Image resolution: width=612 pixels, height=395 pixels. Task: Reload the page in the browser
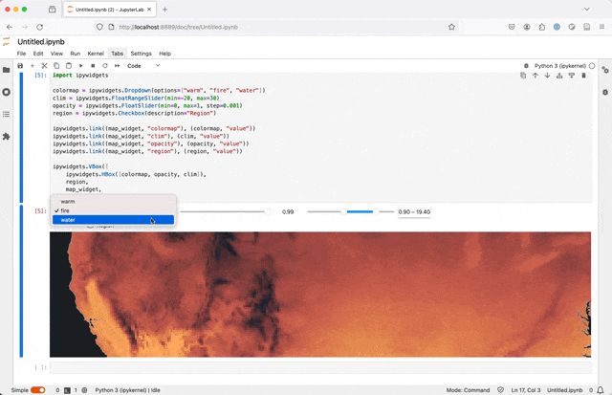40,27
